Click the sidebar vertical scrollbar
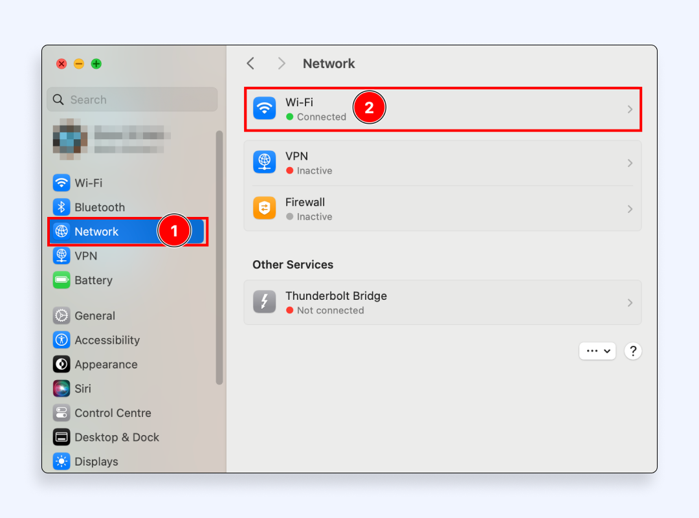699x518 pixels. [219, 258]
